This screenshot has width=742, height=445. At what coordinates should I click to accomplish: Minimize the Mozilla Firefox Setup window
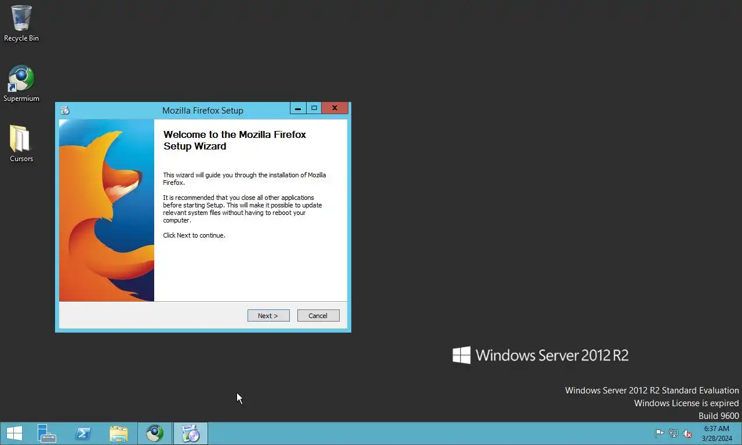(x=298, y=108)
